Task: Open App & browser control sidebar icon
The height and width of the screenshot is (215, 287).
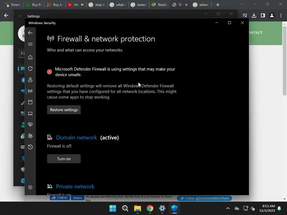Action: coord(30,102)
